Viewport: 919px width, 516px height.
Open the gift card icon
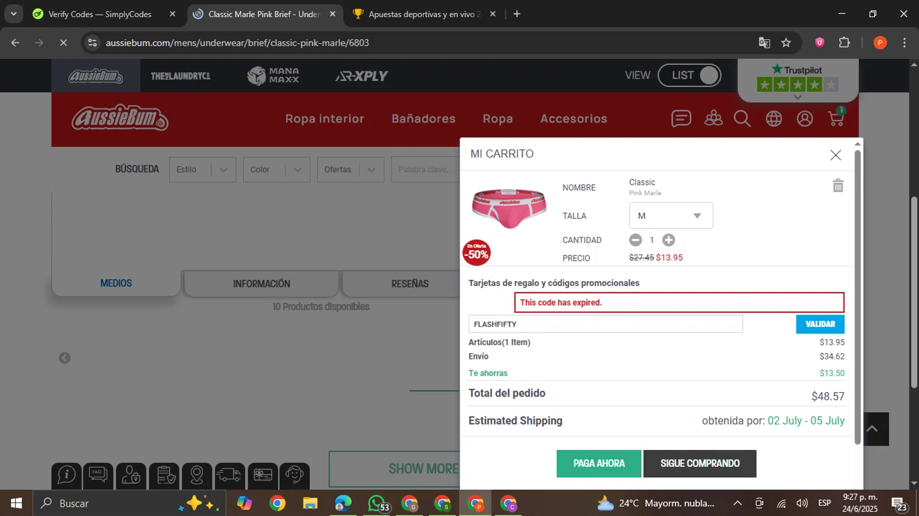click(262, 476)
